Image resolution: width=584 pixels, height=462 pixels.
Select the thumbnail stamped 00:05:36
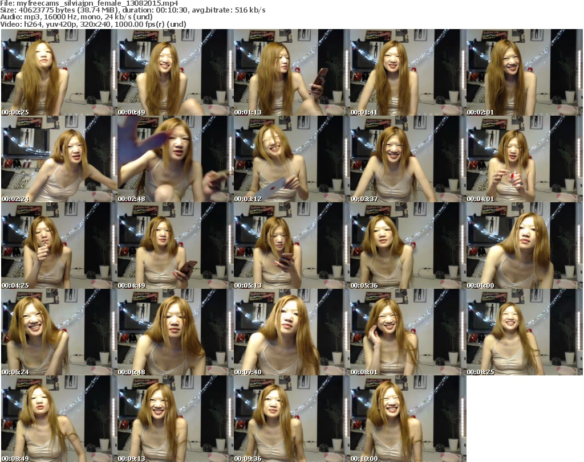click(x=408, y=246)
